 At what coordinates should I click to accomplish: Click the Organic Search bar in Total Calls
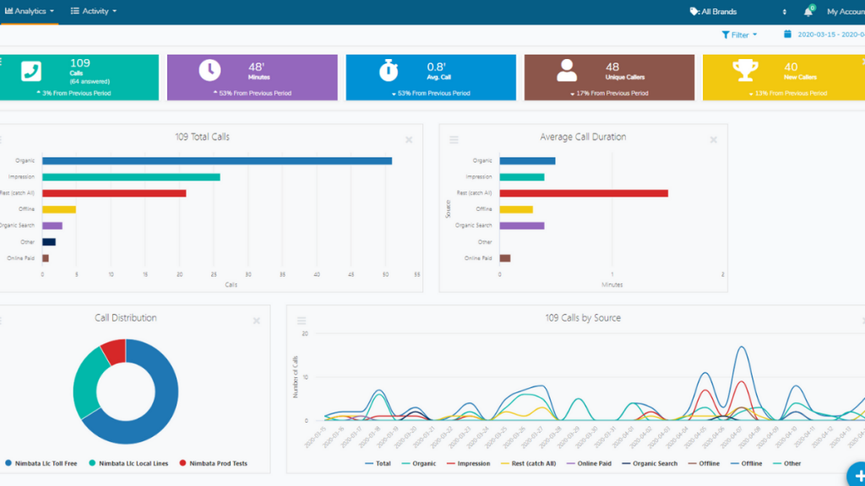click(52, 225)
